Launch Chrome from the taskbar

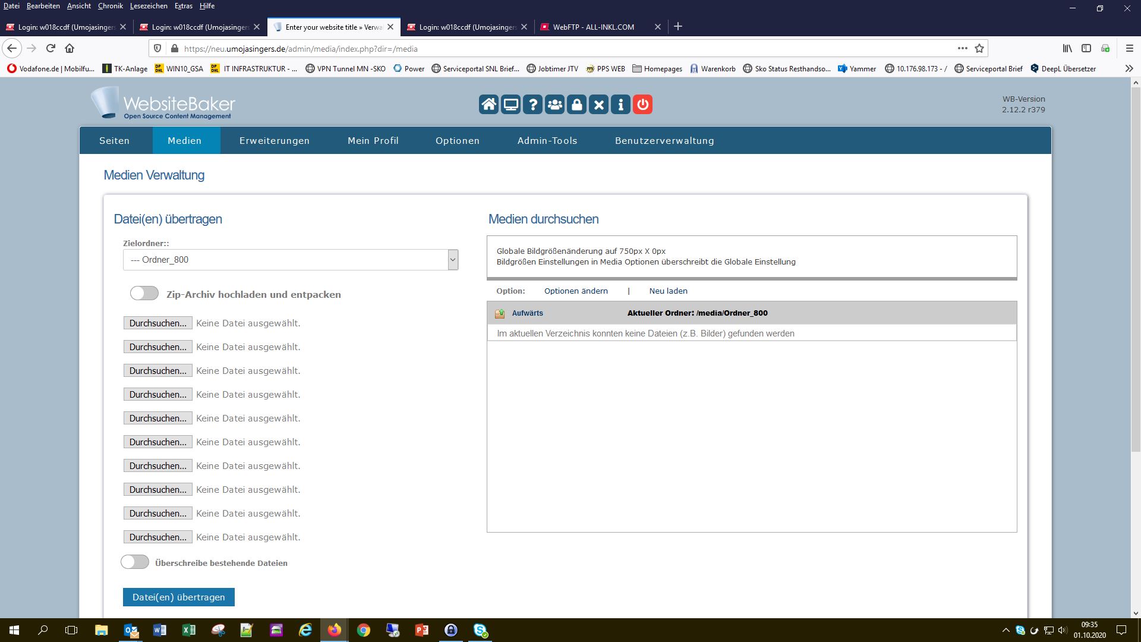point(364,630)
